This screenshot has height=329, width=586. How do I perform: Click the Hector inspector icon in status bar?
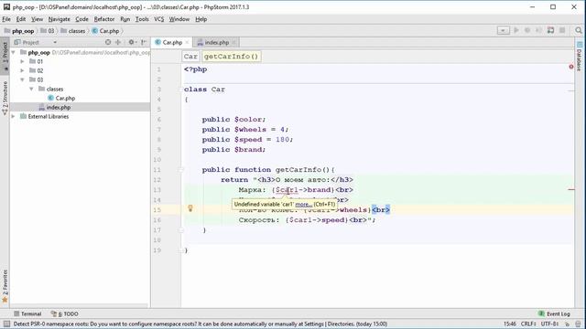[x=578, y=324]
